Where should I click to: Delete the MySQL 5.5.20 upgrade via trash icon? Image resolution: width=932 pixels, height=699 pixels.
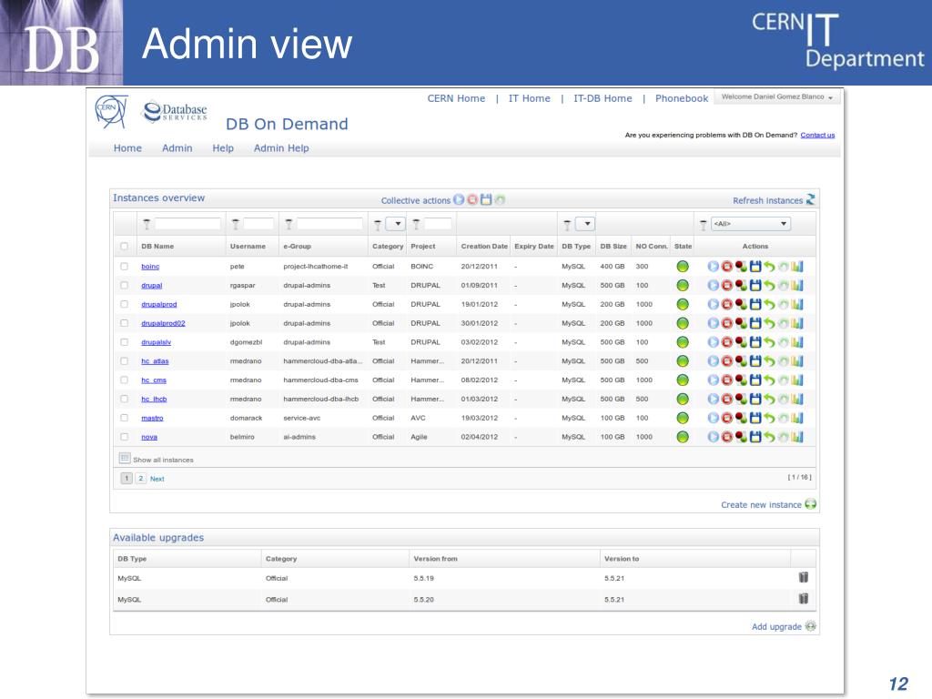pos(804,599)
